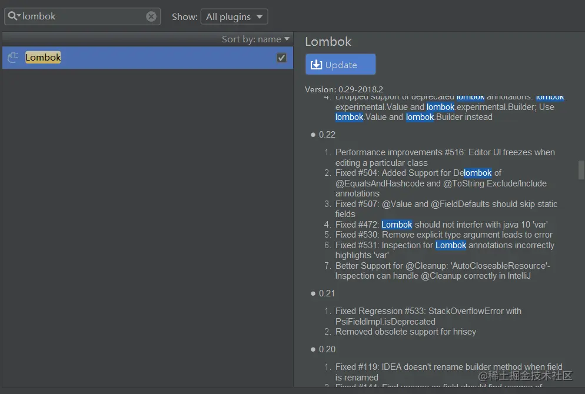Click the 'Fixed #531' changelog entry

tap(445, 250)
